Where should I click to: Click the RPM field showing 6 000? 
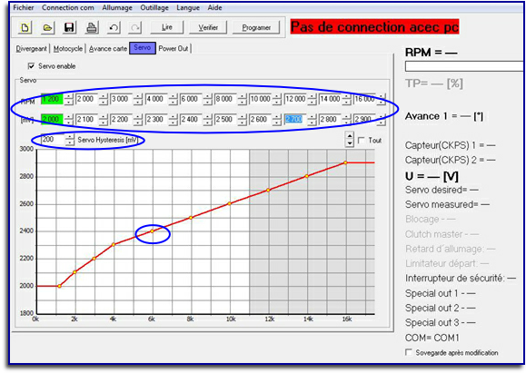191,99
